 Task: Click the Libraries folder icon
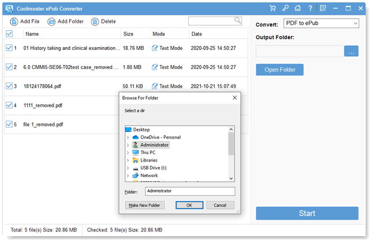click(x=135, y=160)
